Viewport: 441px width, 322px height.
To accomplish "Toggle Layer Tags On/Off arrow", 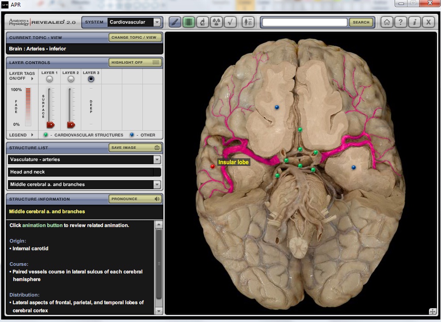I will (32, 78).
